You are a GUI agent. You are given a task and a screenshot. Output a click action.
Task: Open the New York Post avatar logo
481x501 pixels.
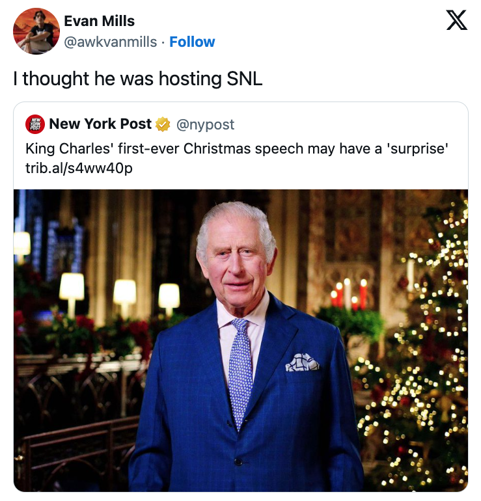pyautogui.click(x=35, y=124)
